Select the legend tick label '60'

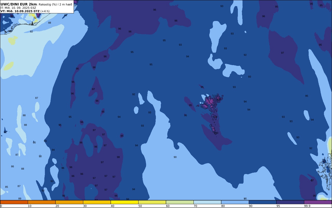click(168, 206)
